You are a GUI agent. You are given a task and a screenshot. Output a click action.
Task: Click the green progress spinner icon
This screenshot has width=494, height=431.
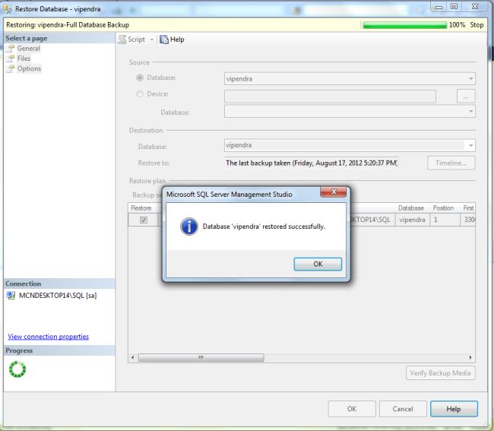pyautogui.click(x=17, y=369)
